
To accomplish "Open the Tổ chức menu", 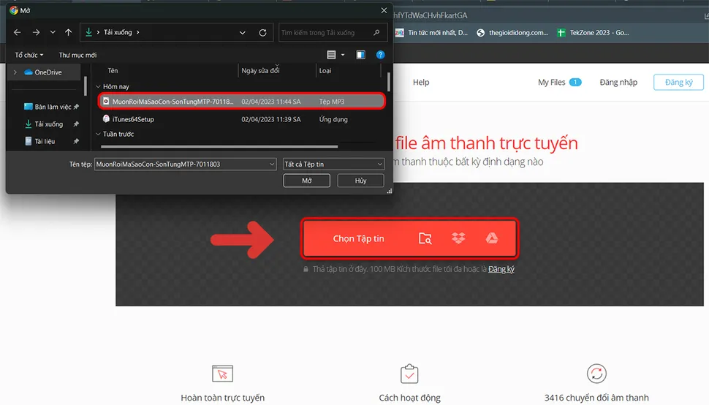I will click(x=29, y=55).
